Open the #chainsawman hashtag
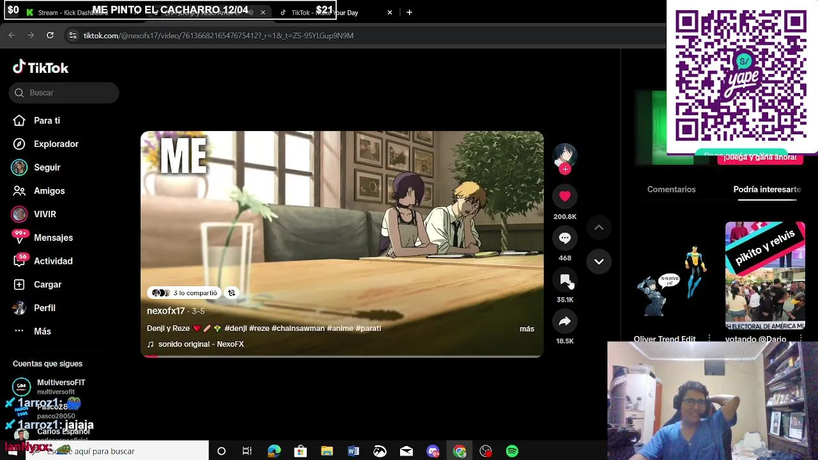 [298, 328]
